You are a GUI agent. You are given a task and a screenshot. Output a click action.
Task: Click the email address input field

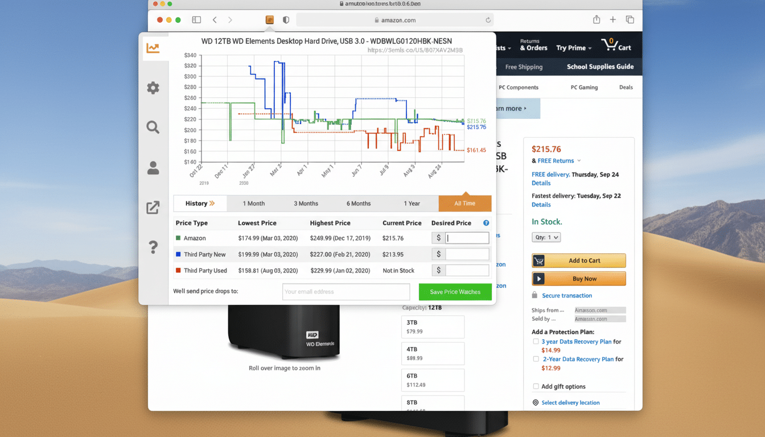tap(346, 291)
